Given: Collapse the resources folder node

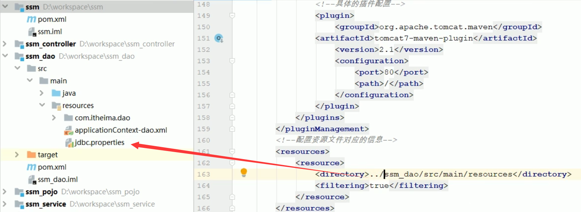Looking at the screenshot, I should click(42, 105).
